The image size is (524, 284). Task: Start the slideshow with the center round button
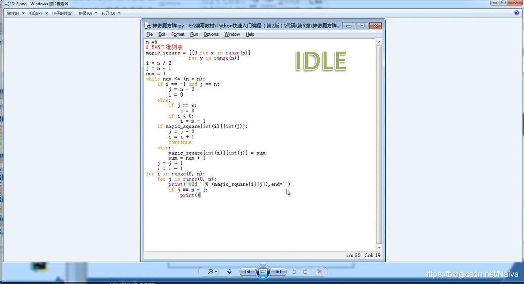[x=263, y=272]
